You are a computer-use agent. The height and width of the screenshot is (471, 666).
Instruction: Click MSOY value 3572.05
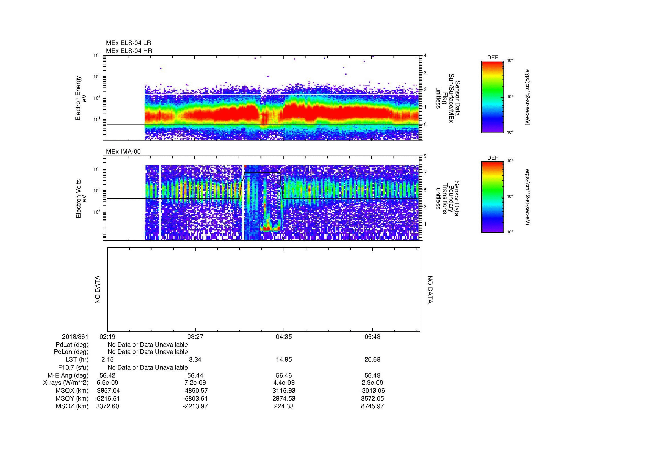(372, 398)
